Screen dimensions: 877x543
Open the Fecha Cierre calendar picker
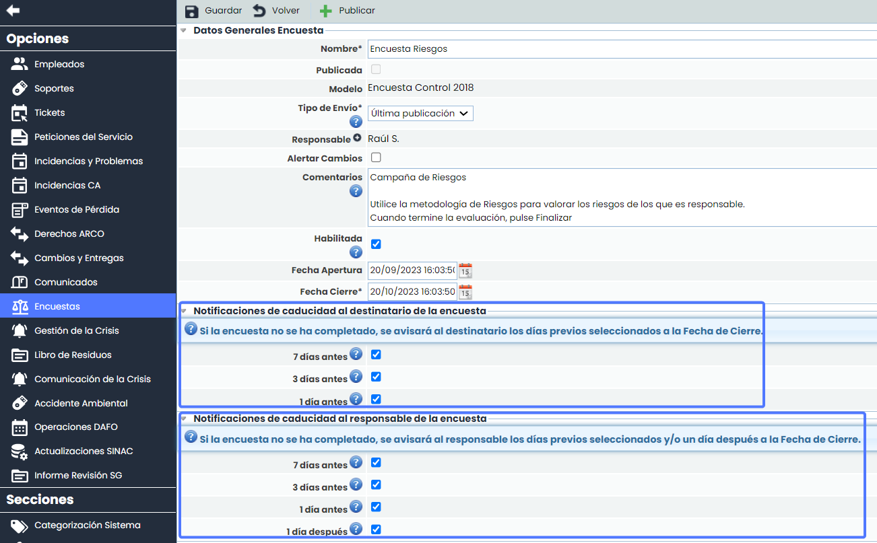pyautogui.click(x=465, y=292)
